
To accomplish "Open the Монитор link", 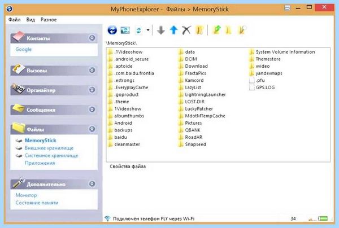I will 26,195.
